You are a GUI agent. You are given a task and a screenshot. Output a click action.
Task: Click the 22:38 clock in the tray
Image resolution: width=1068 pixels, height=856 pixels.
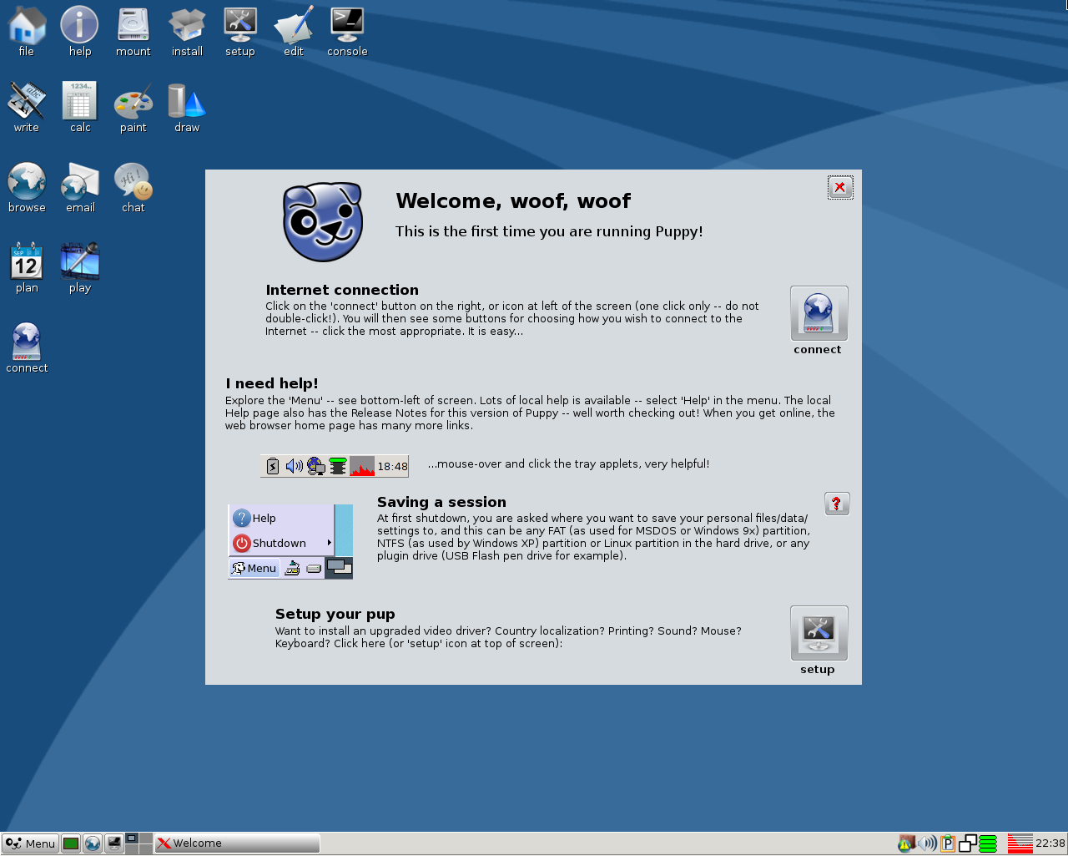[1050, 843]
